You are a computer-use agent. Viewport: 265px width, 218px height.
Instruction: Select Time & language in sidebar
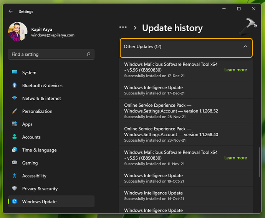click(39, 150)
